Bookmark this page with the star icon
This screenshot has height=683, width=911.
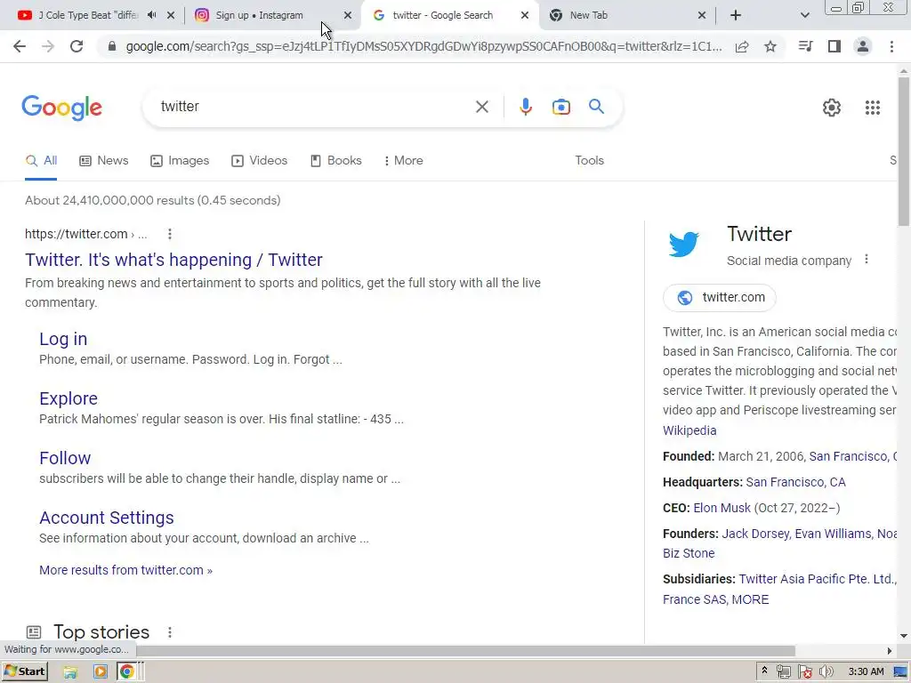coord(770,46)
